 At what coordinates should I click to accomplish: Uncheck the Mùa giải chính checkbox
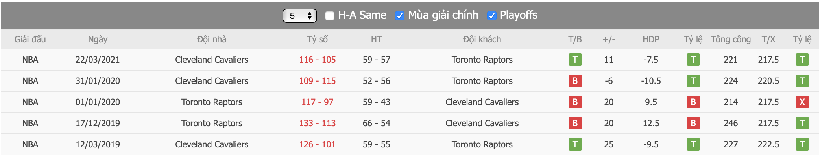point(399,16)
